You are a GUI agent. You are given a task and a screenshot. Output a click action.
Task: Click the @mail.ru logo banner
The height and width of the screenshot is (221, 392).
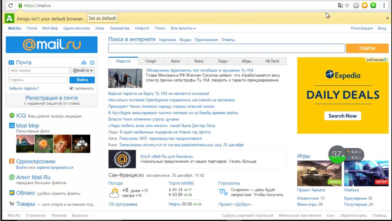pos(51,45)
